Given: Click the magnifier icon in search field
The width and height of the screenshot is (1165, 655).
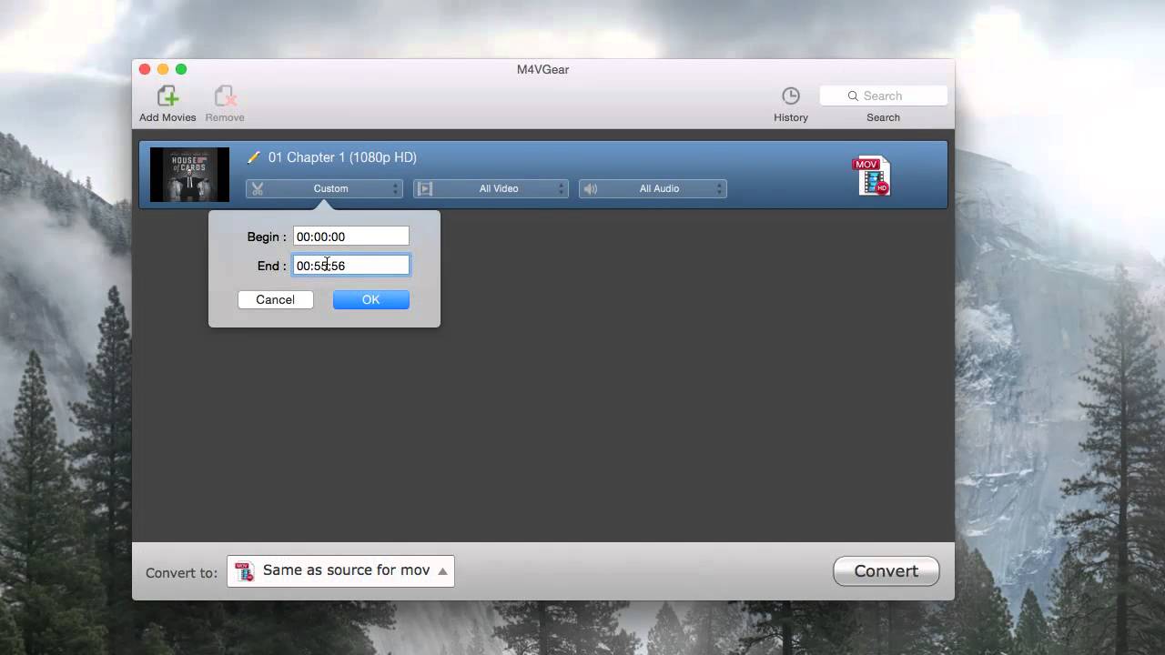Looking at the screenshot, I should [x=853, y=96].
